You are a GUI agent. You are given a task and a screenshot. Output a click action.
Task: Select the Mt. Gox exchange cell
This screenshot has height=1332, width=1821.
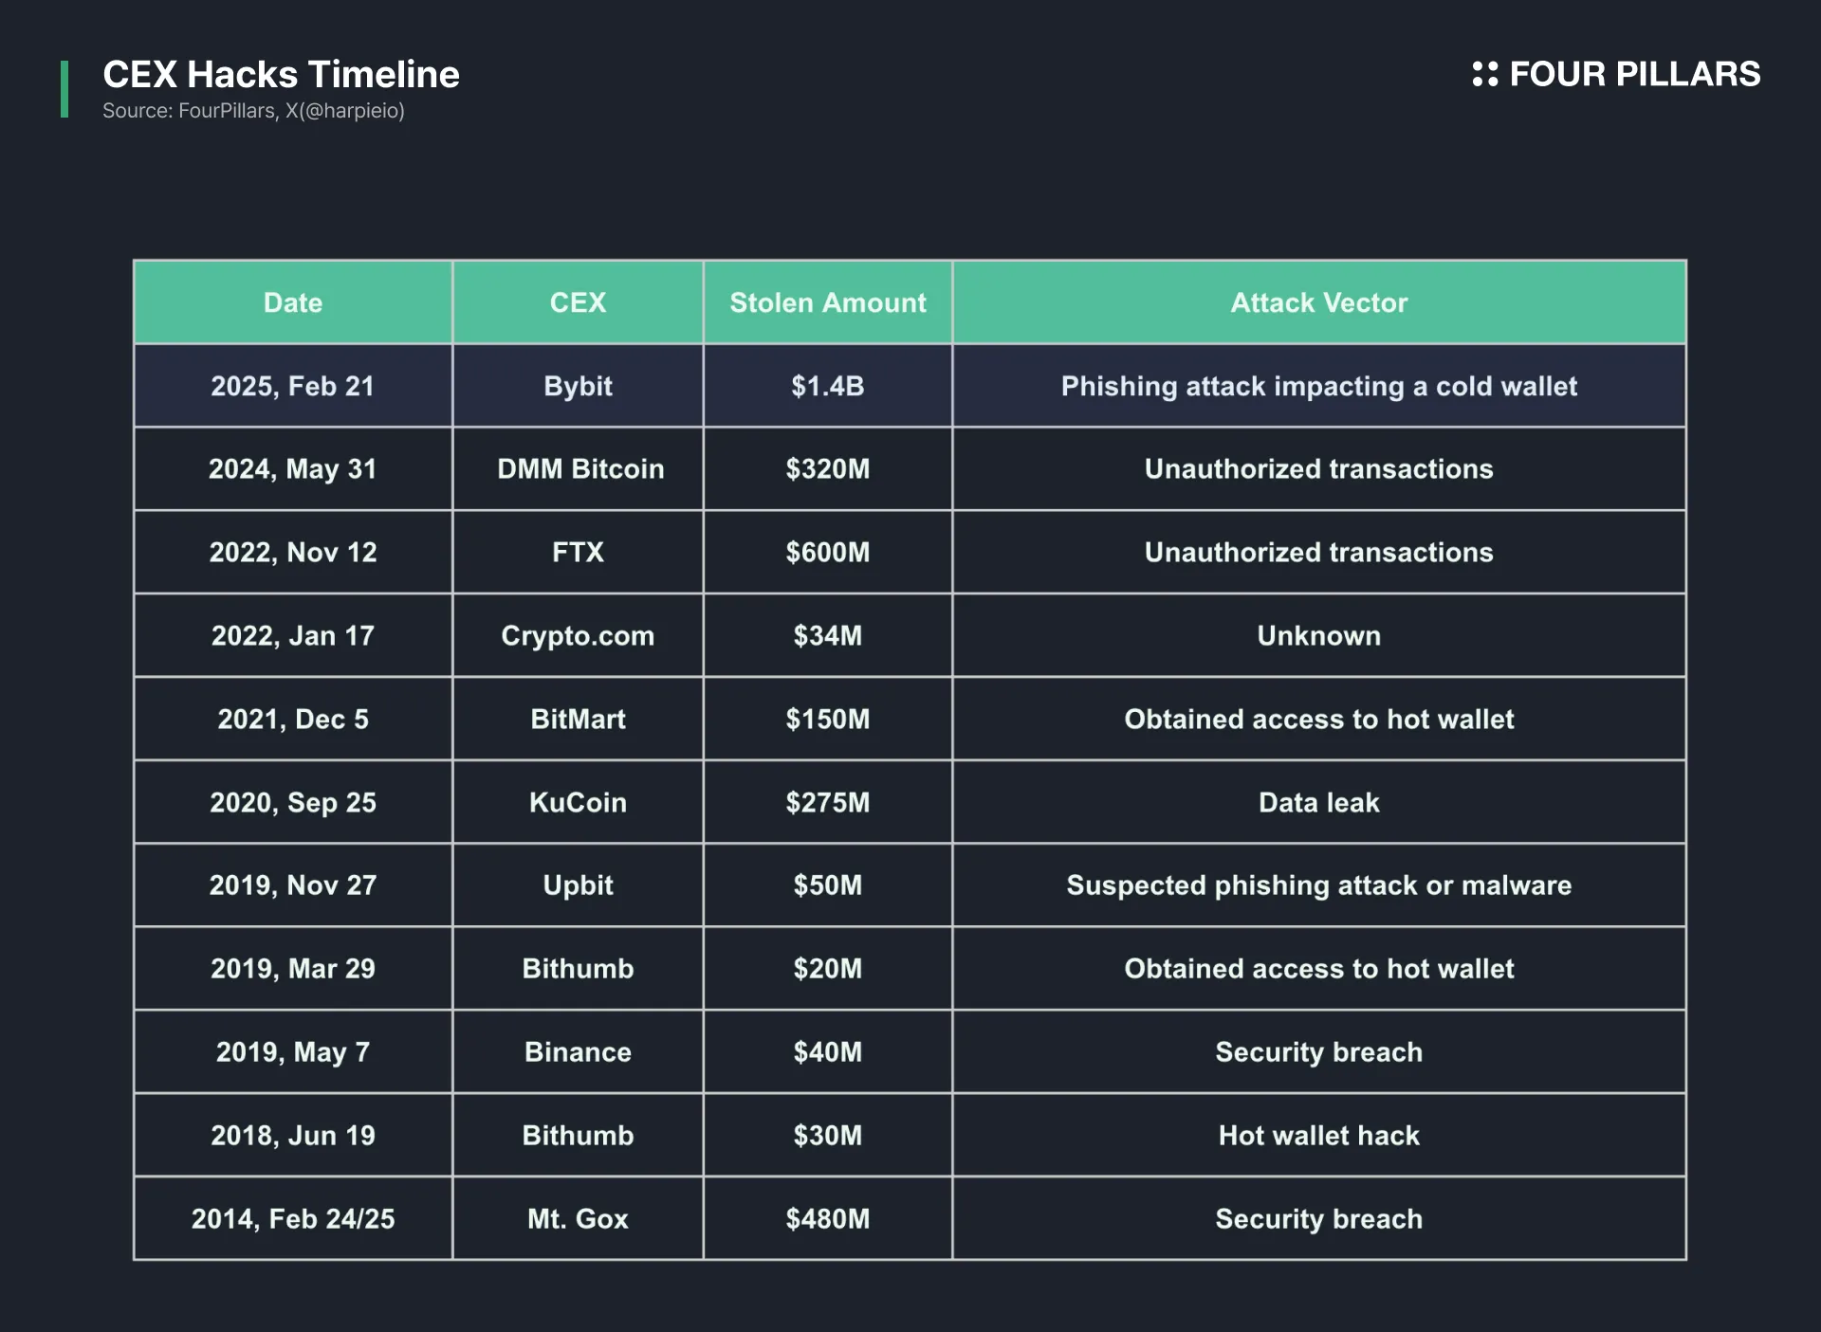point(578,1218)
